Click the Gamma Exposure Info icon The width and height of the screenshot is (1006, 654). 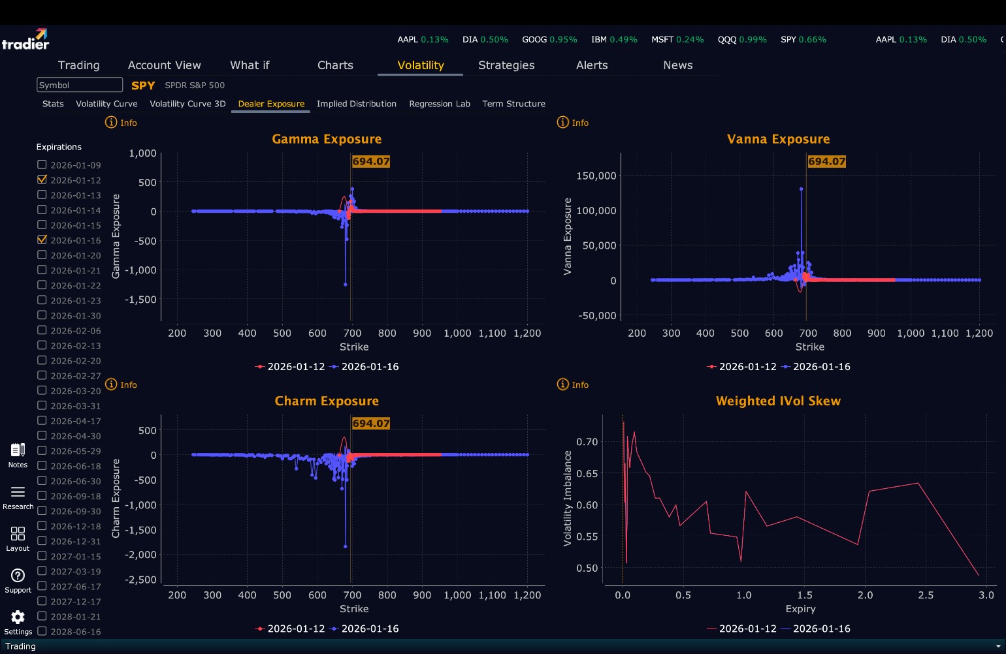point(111,123)
